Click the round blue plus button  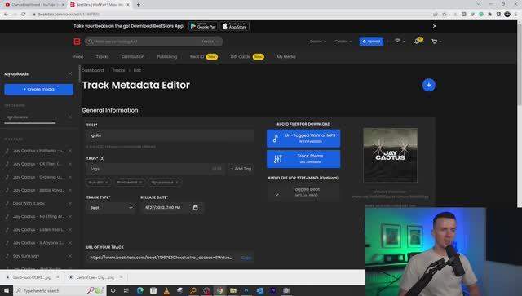coord(429,85)
